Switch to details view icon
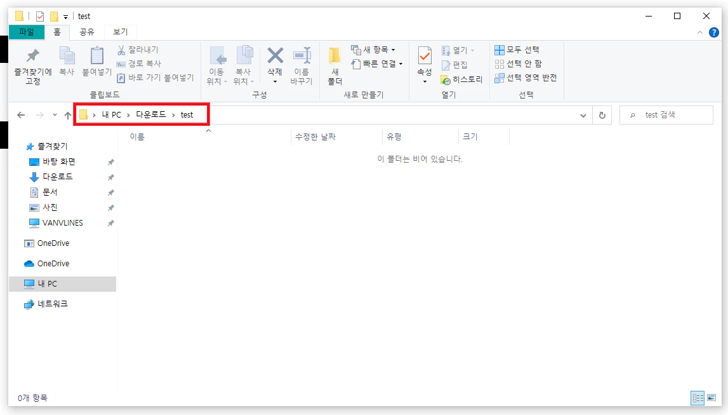 [698, 398]
